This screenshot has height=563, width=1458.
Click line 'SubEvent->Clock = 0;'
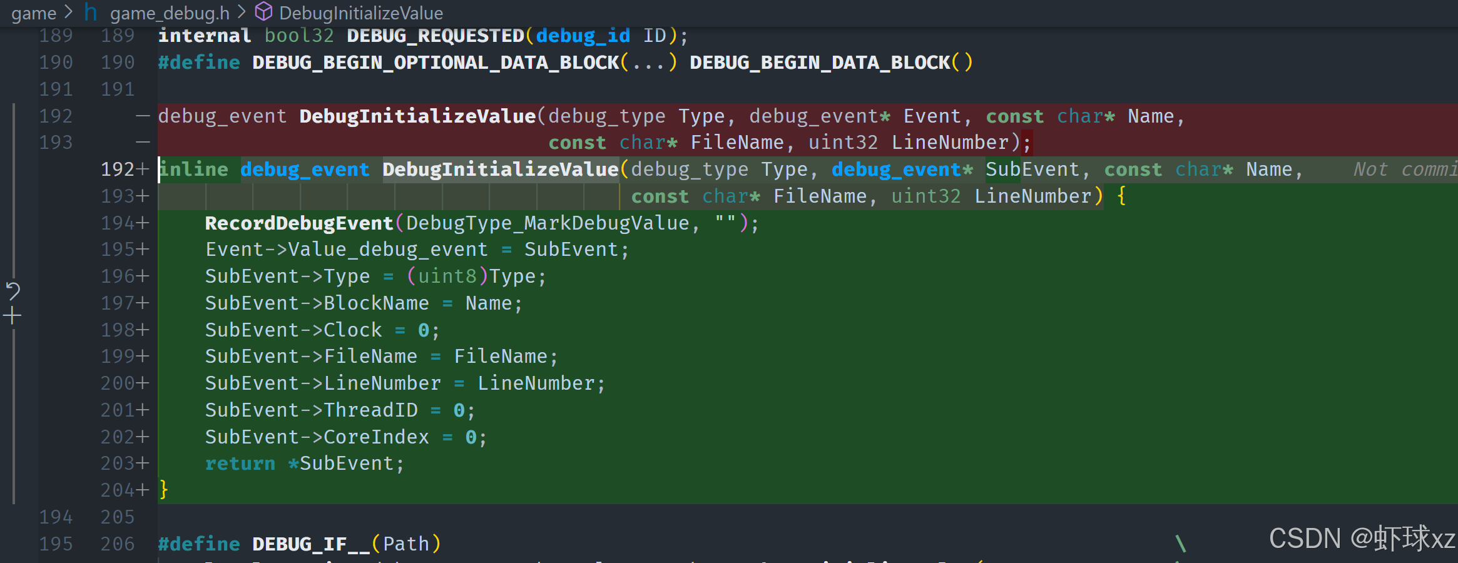click(322, 330)
